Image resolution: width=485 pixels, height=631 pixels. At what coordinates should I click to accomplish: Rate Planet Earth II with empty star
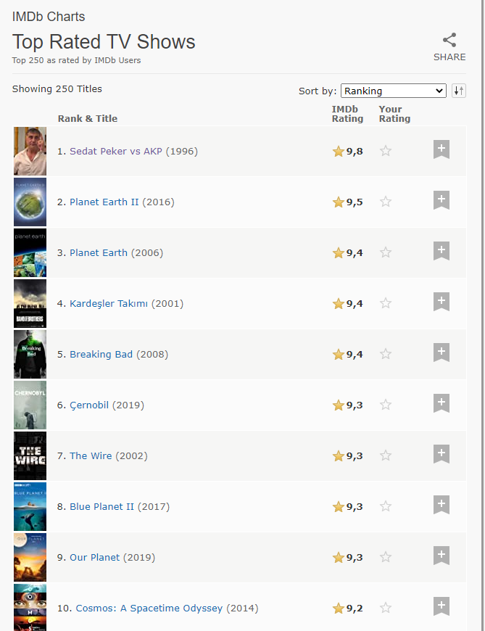(x=386, y=202)
